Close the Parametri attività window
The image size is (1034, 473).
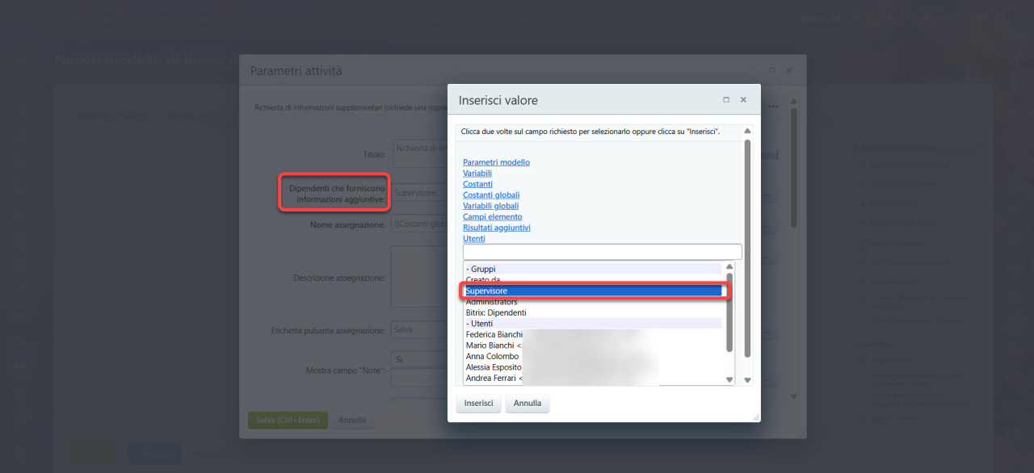click(x=789, y=71)
